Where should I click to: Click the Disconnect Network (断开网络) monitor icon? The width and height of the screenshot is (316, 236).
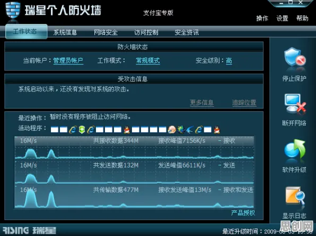[x=295, y=103]
